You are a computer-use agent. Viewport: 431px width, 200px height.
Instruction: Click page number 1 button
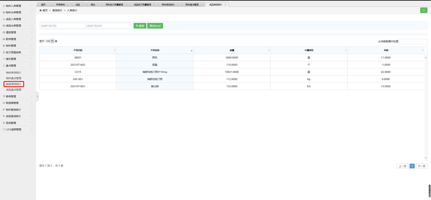pos(412,166)
